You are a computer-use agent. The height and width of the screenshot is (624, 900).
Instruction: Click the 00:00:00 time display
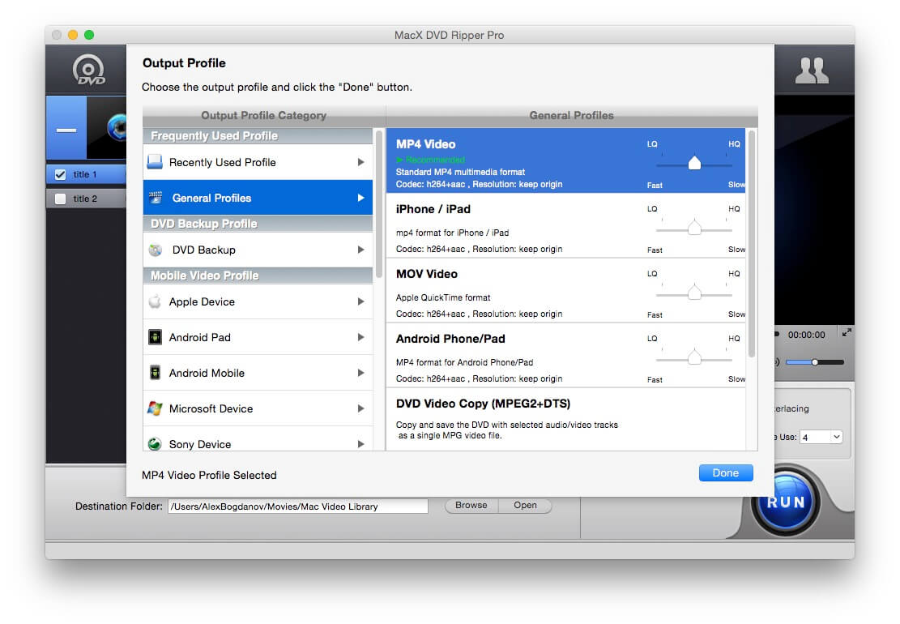[806, 335]
